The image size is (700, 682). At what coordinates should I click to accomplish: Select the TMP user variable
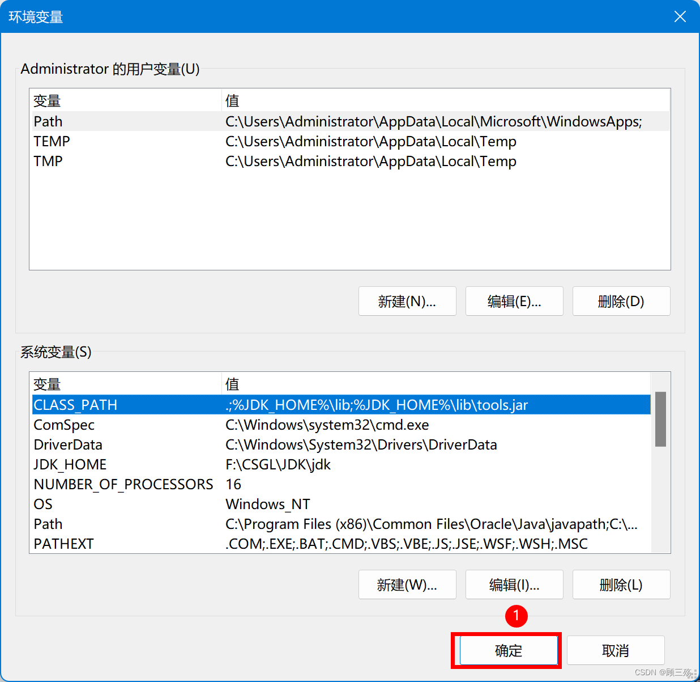pos(351,161)
